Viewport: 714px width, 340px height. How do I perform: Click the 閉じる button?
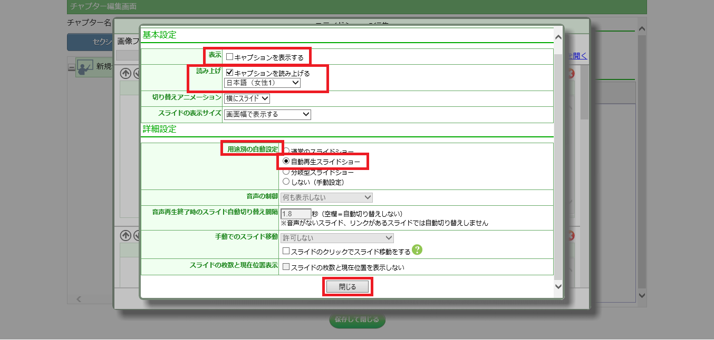[348, 287]
